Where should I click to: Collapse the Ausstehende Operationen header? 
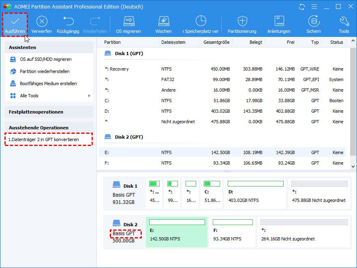point(49,128)
